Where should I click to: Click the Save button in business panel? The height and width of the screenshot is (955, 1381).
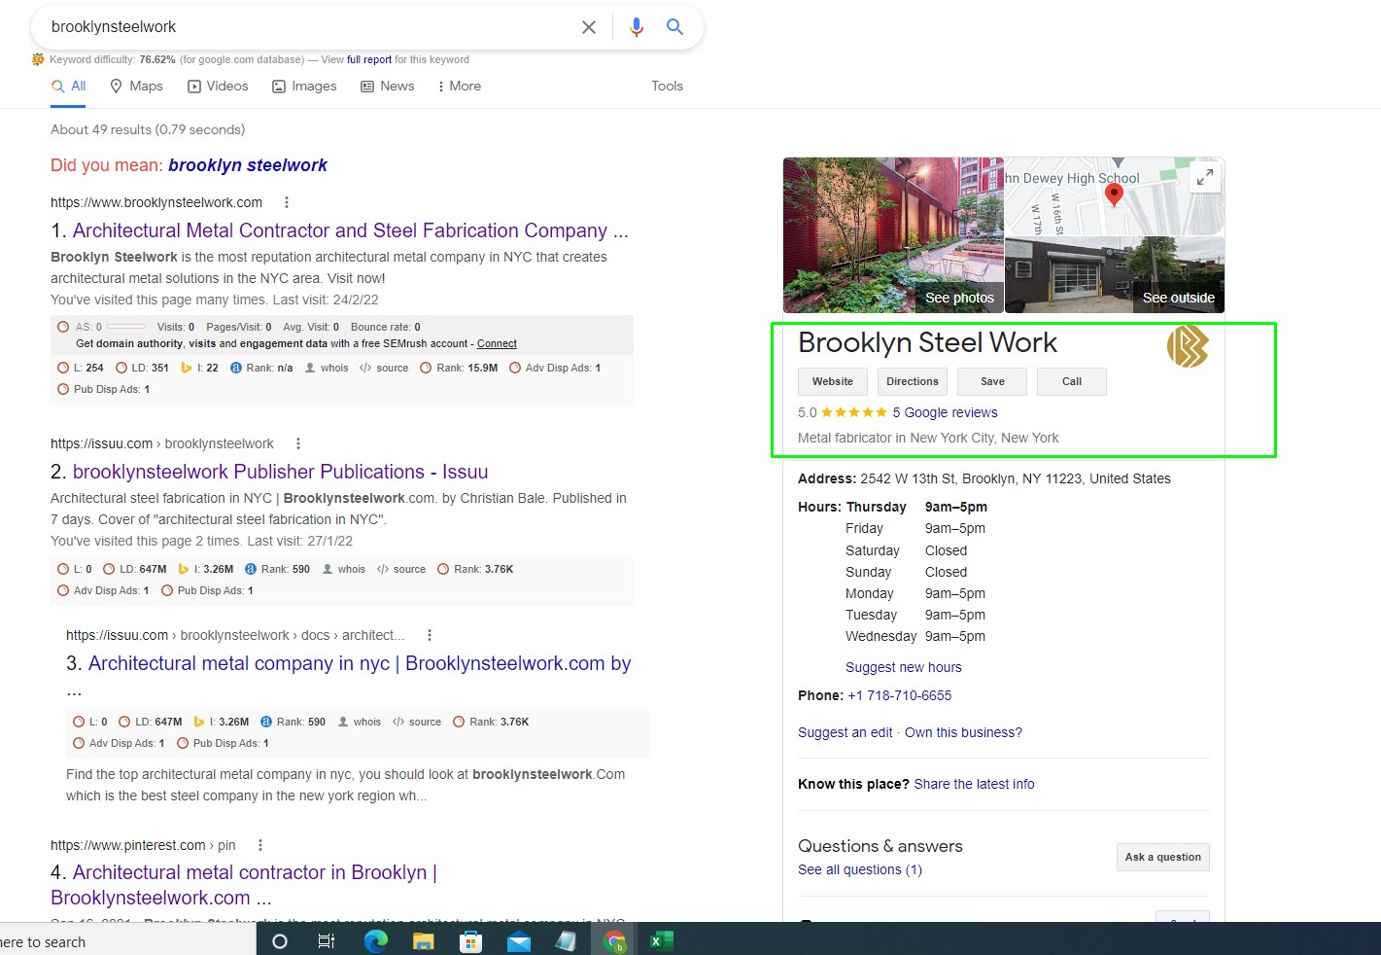(x=992, y=381)
